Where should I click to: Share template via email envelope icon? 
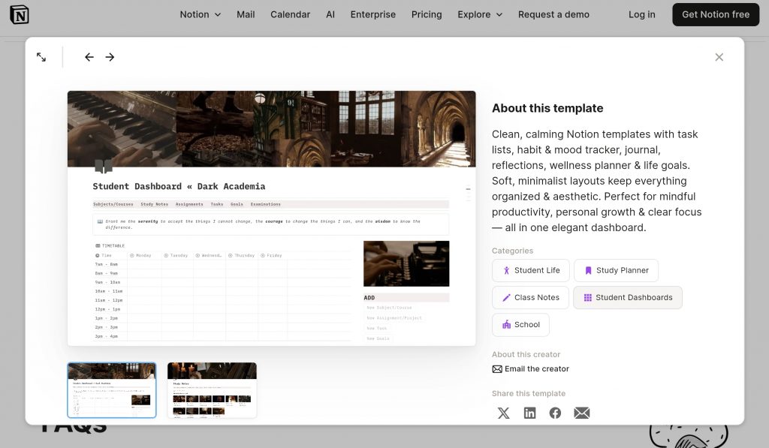click(x=581, y=413)
